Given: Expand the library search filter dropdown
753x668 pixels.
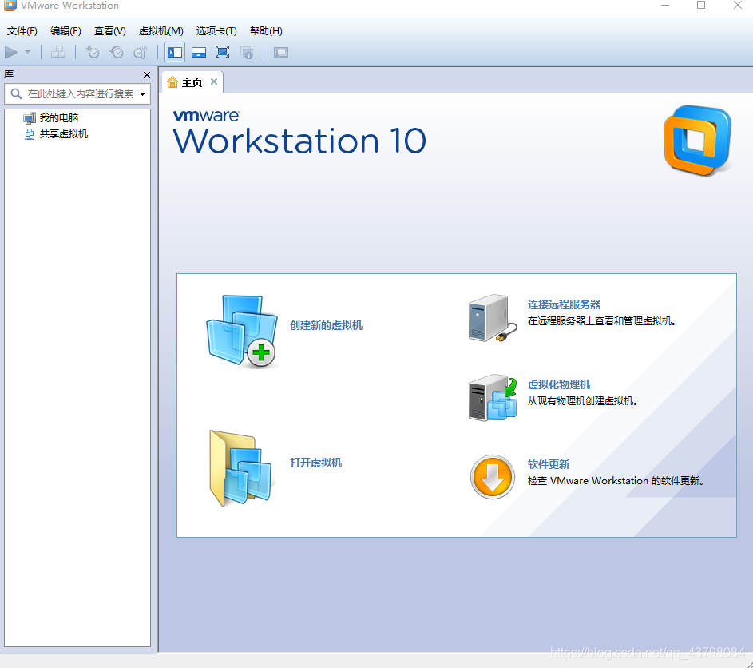Looking at the screenshot, I should 143,94.
